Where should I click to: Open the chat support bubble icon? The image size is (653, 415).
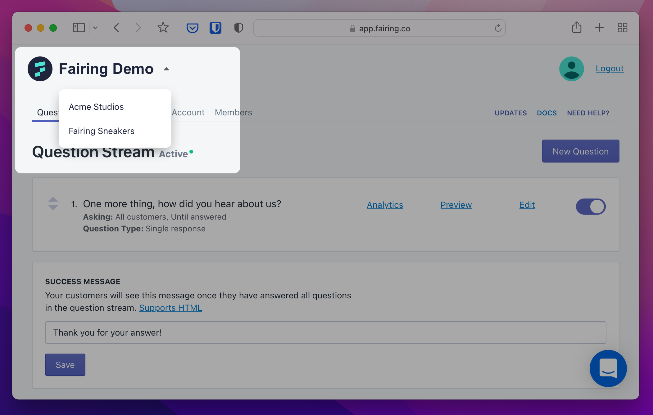(x=608, y=368)
